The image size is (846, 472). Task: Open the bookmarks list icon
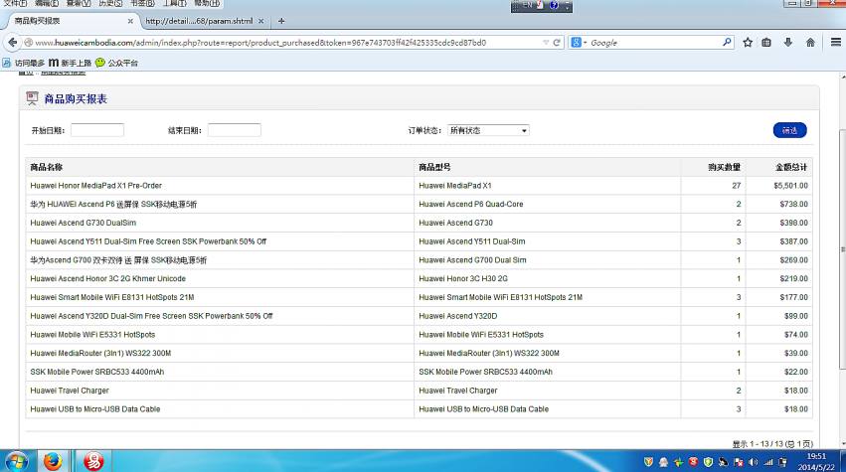pos(766,42)
